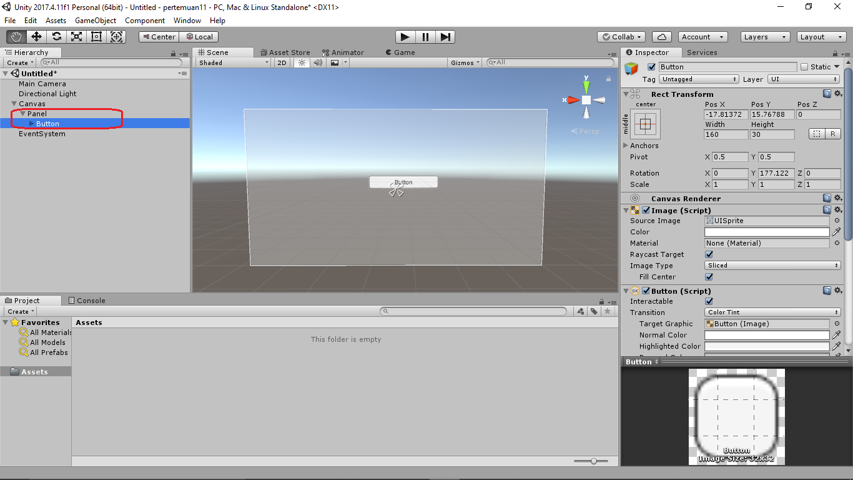This screenshot has width=853, height=480.
Task: Select the Rect Transform tool
Action: (96, 37)
